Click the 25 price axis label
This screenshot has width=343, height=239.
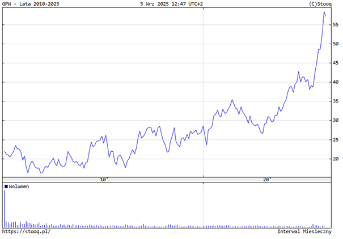pyautogui.click(x=336, y=140)
